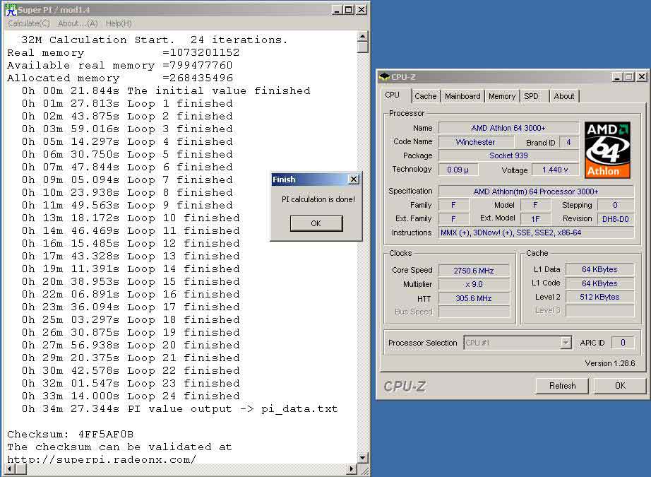Click the L1 Code value 64 KBytes
The height and width of the screenshot is (477, 651).
tap(599, 283)
